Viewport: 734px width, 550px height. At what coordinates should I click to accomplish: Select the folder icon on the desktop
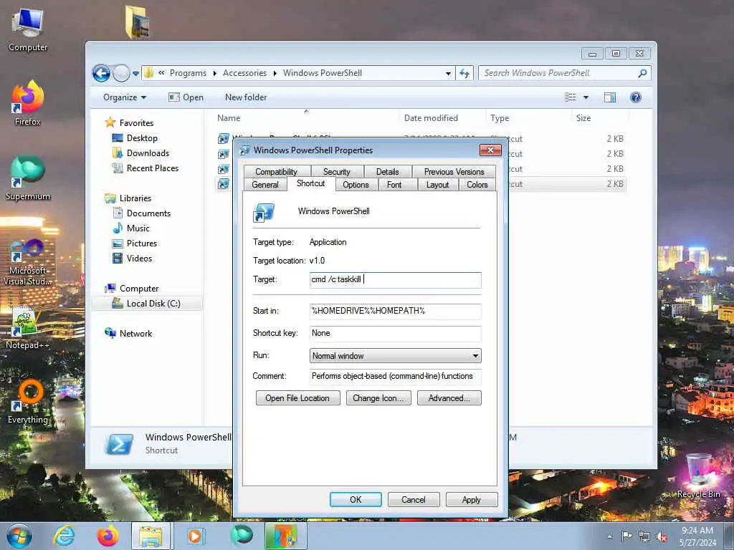(x=138, y=22)
